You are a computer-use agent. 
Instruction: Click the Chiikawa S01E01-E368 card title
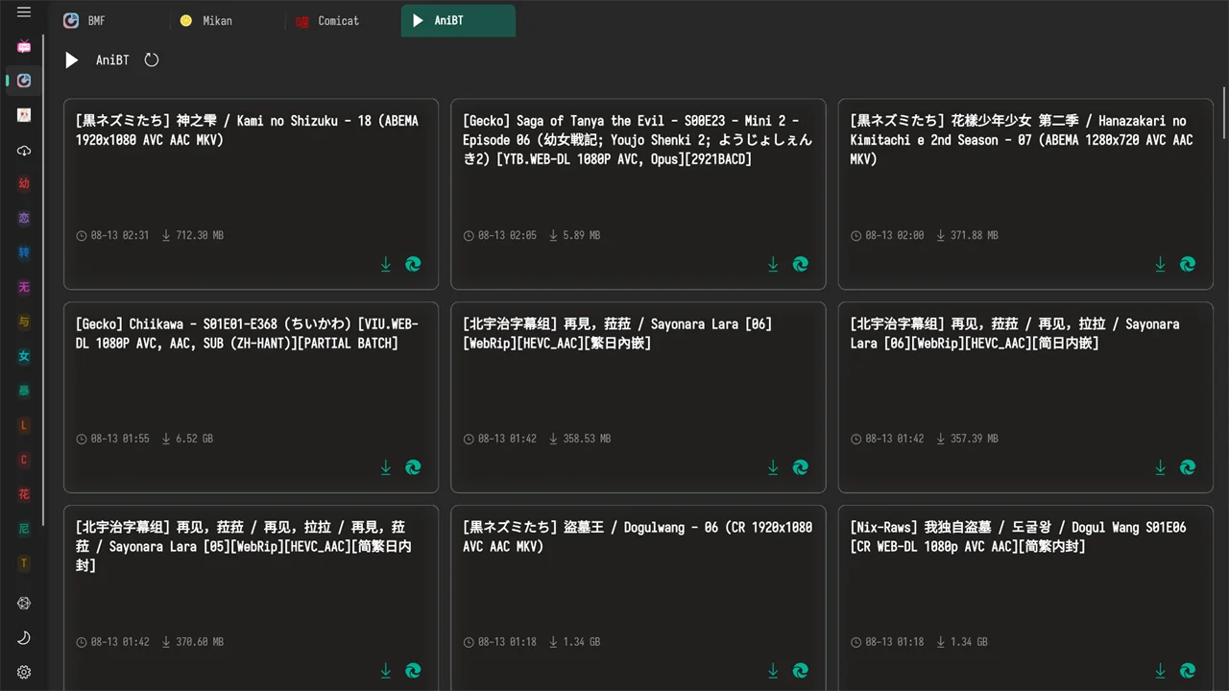[247, 334]
